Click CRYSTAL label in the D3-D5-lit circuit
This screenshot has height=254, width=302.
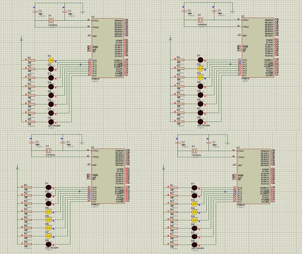click(x=196, y=155)
